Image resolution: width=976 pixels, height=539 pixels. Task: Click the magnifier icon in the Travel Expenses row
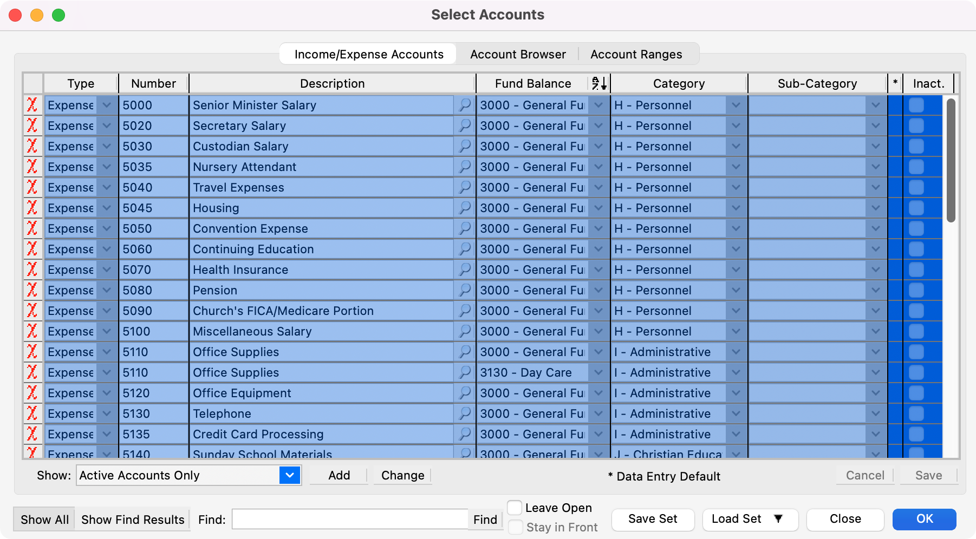click(465, 187)
